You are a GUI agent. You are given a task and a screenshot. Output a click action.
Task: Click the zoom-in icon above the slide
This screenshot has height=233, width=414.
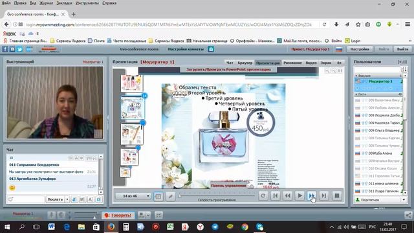click(x=327, y=71)
